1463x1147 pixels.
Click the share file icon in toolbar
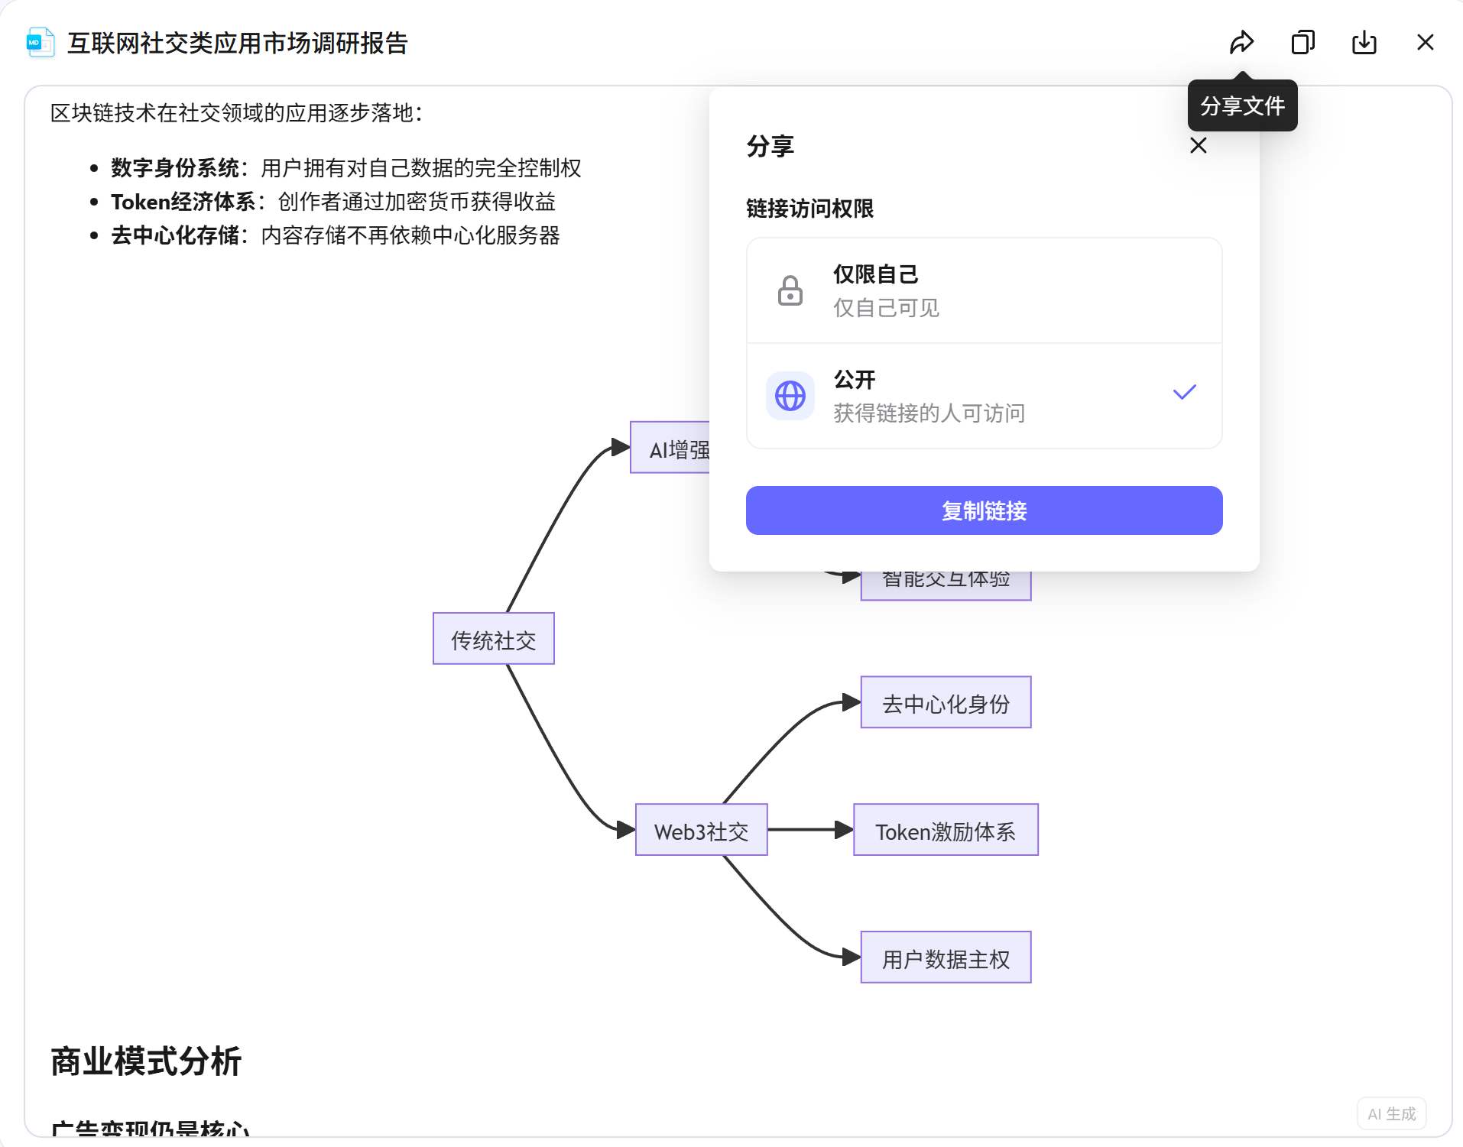coord(1241,42)
